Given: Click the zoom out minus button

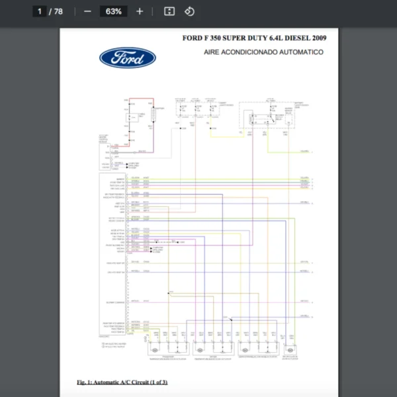Looking at the screenshot, I should (87, 11).
